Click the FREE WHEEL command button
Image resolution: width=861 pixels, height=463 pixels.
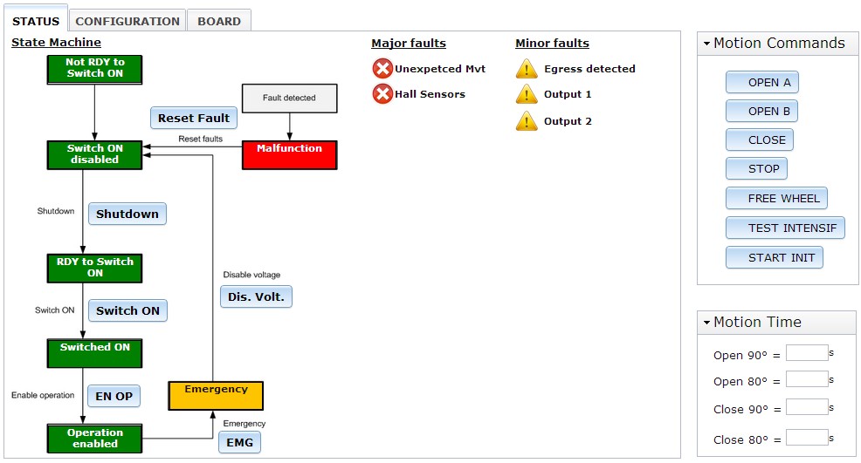[x=776, y=198]
